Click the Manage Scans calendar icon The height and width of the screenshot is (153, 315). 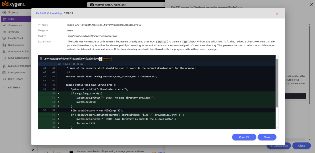click(4, 73)
